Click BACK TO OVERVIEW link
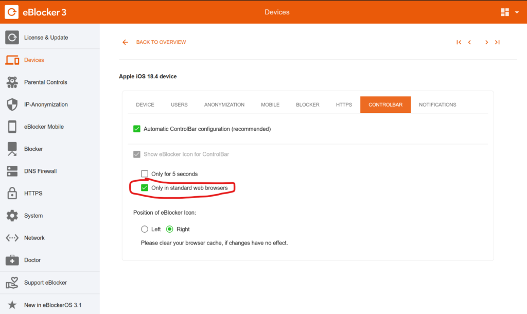The image size is (527, 314). 161,42
